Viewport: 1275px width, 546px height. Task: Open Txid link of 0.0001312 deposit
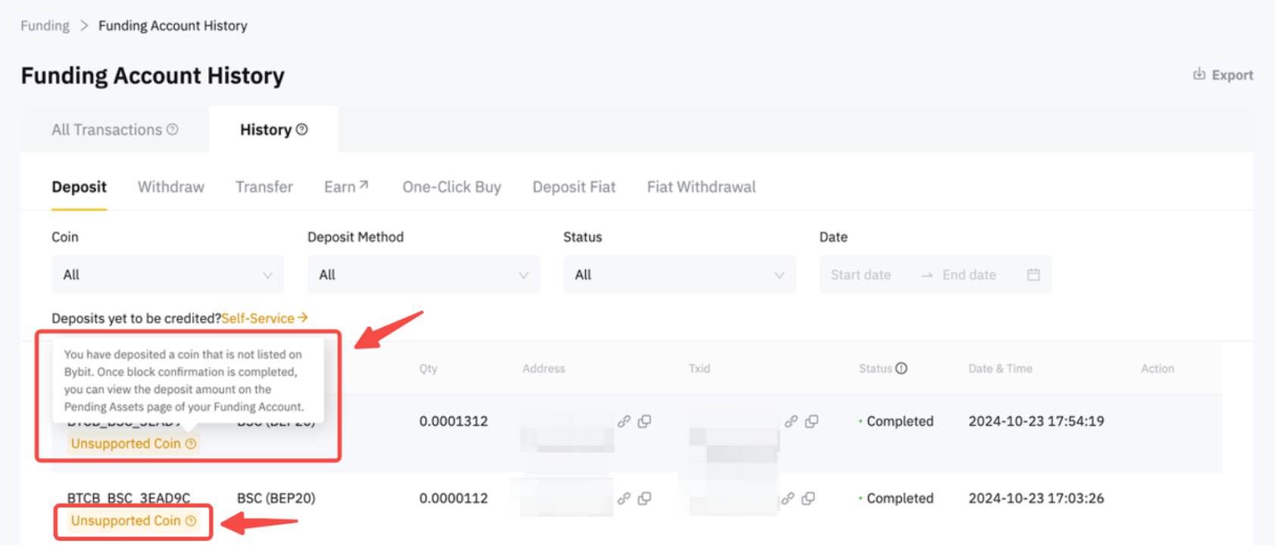tap(790, 421)
